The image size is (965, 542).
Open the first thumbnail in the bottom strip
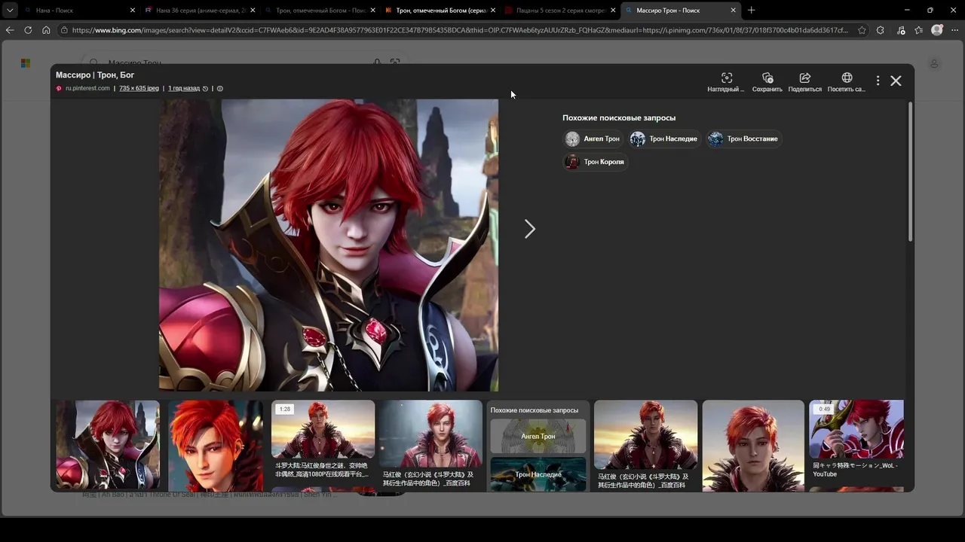tap(108, 445)
